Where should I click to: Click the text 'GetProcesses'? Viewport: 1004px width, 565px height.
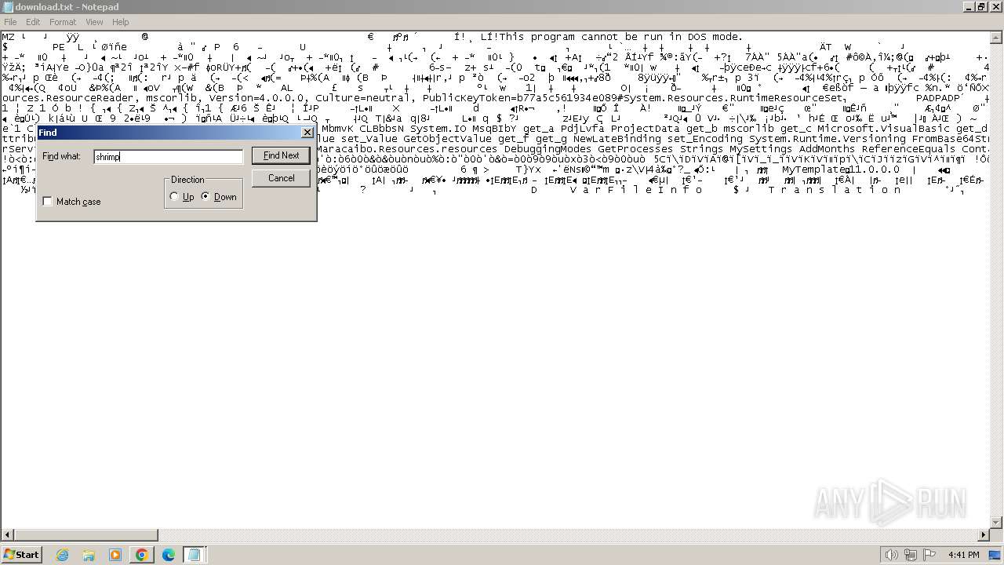pos(635,149)
